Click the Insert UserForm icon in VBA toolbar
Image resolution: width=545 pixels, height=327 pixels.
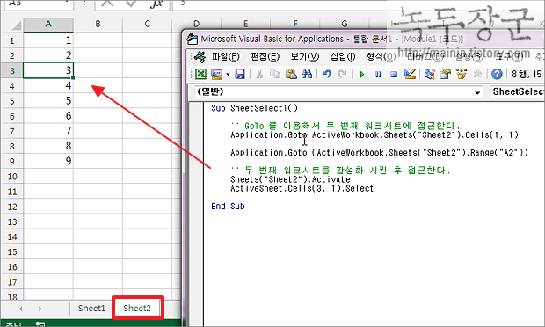click(216, 74)
